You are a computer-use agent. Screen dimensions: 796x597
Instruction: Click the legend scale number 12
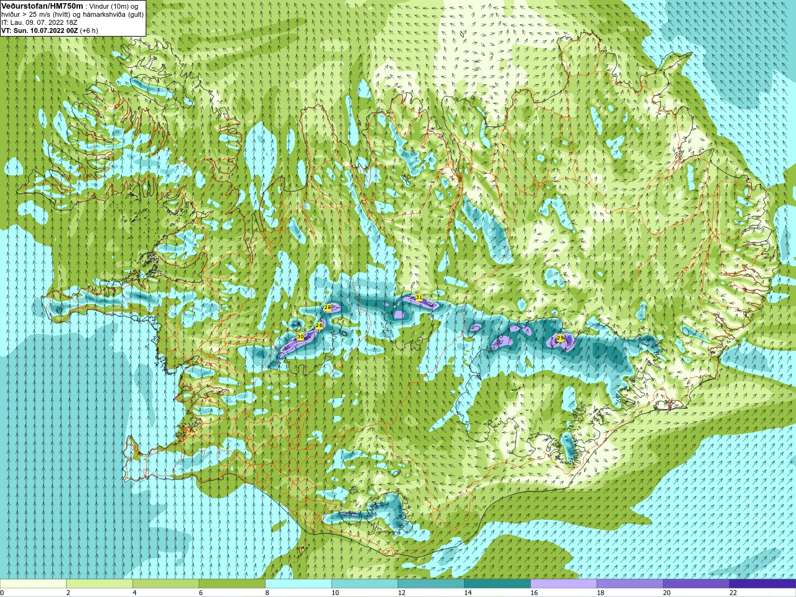point(402,593)
